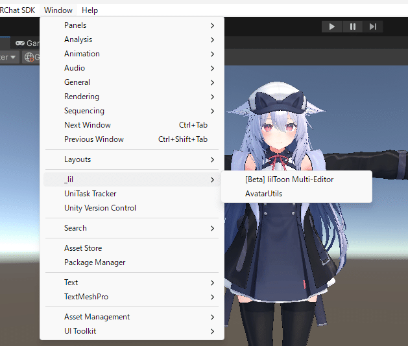Pause the editor with the pause button

coord(353,27)
